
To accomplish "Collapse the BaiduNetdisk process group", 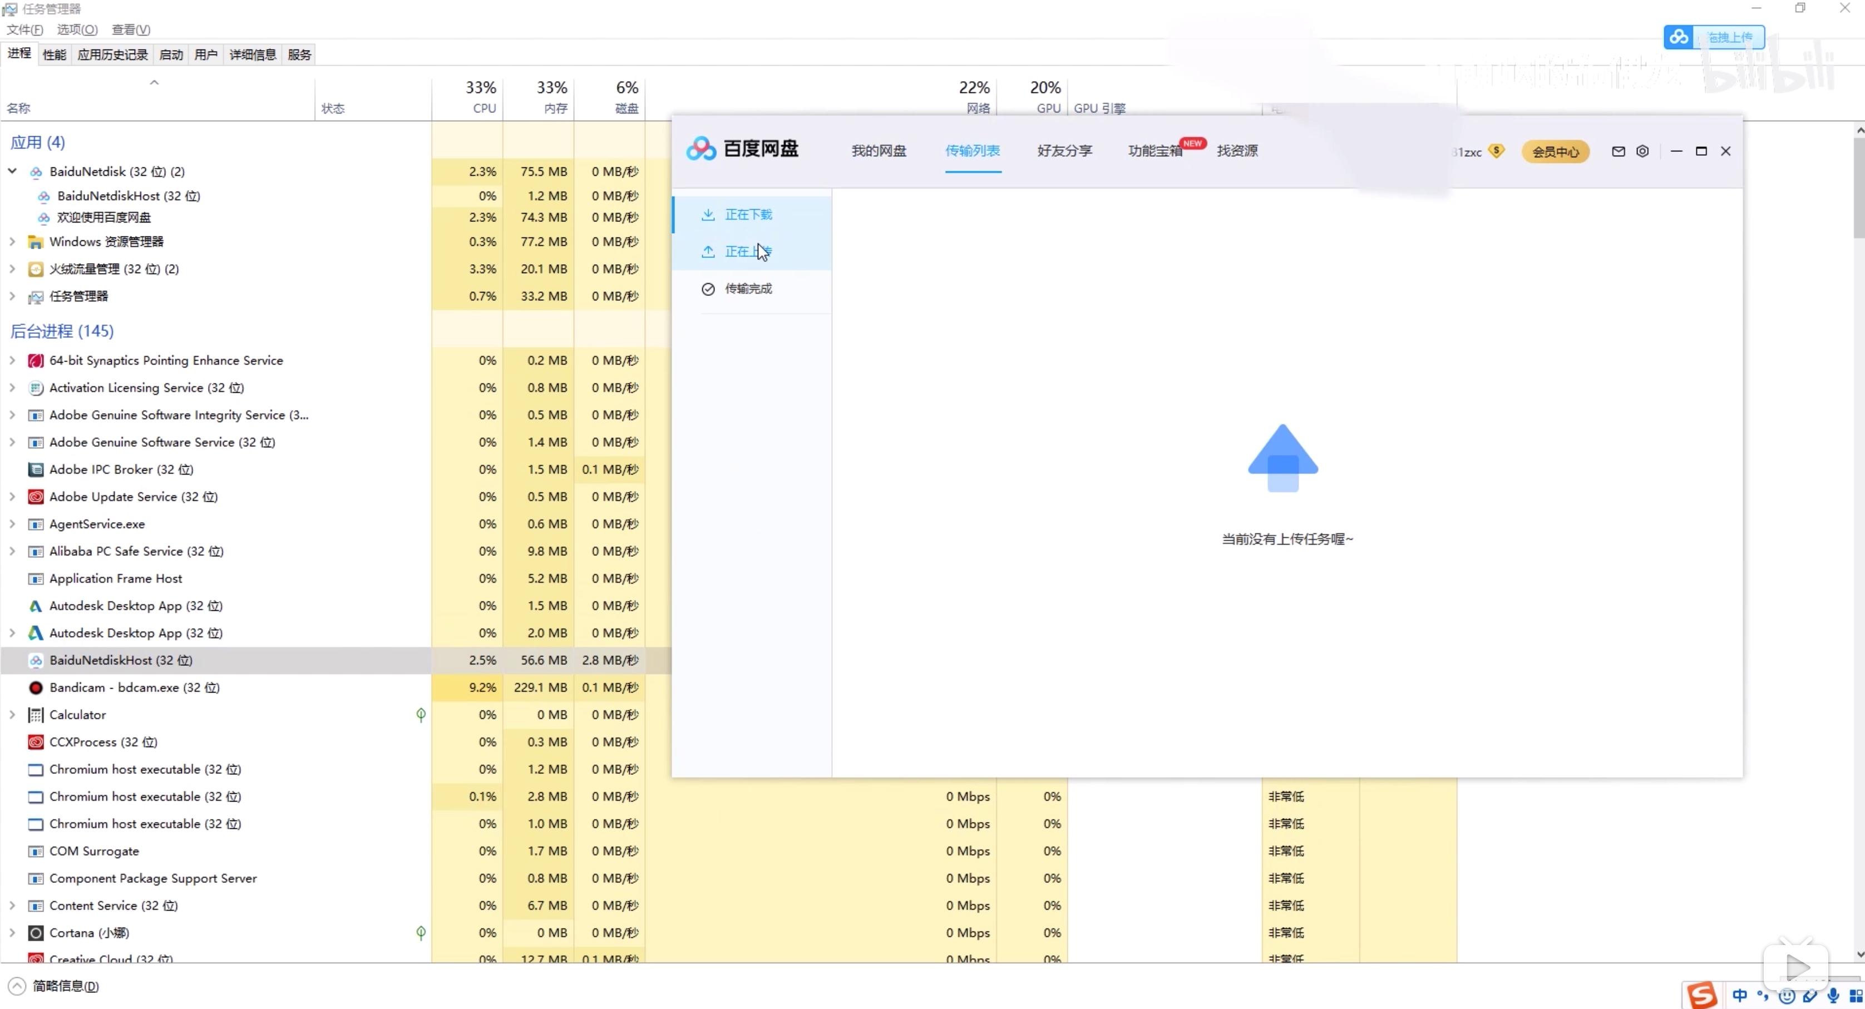I will click(x=12, y=171).
